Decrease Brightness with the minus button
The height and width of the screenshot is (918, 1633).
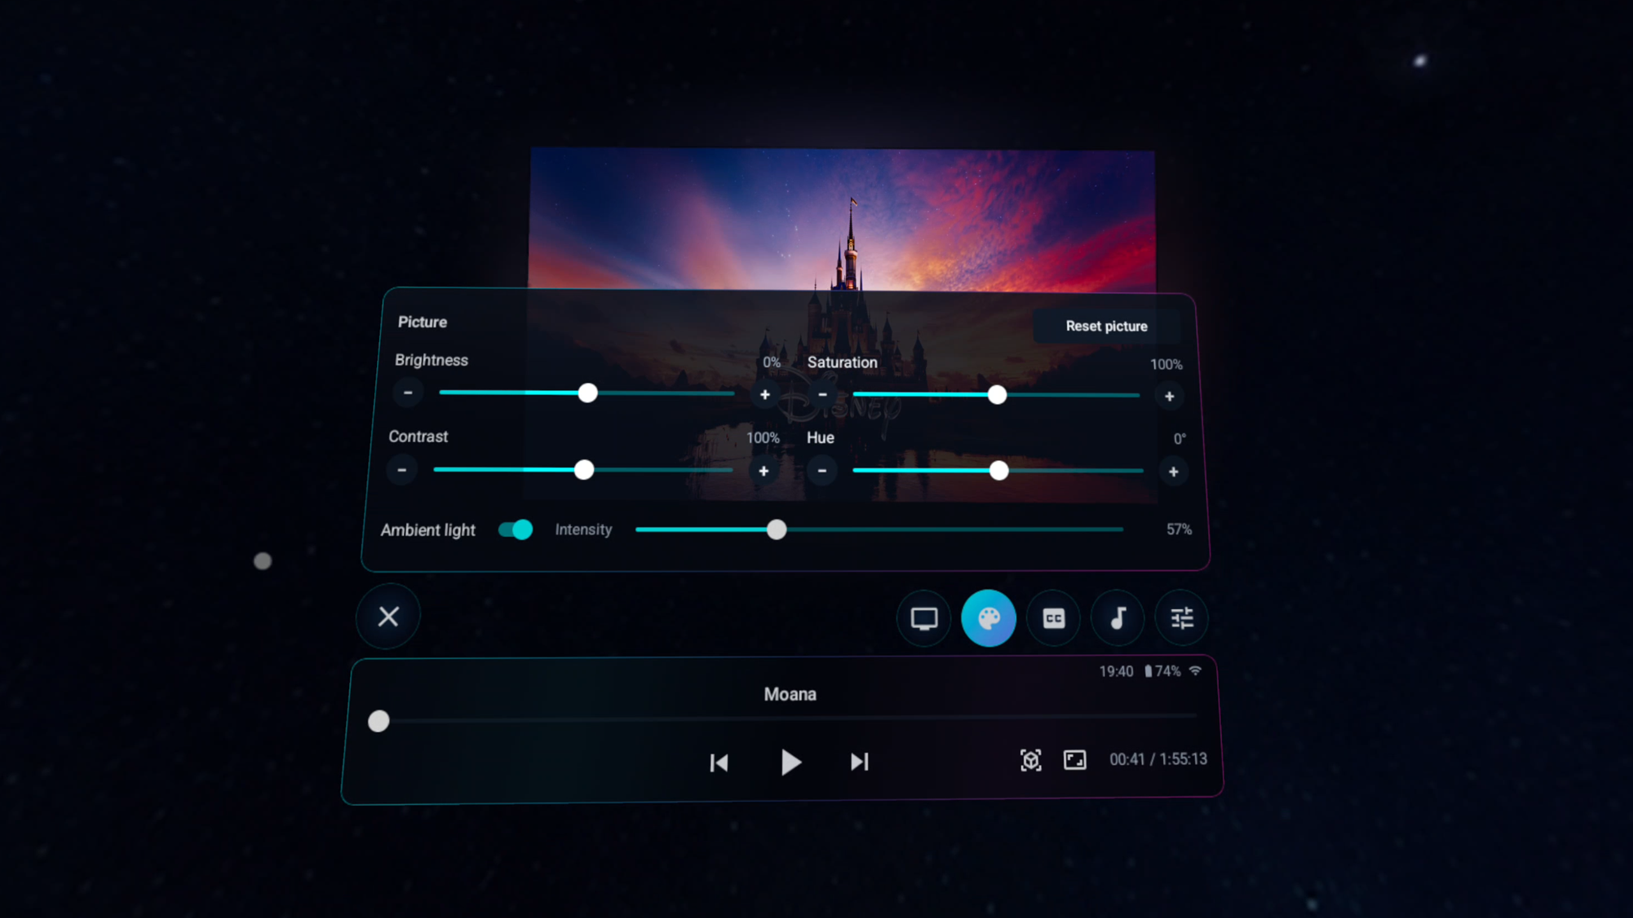click(x=408, y=393)
